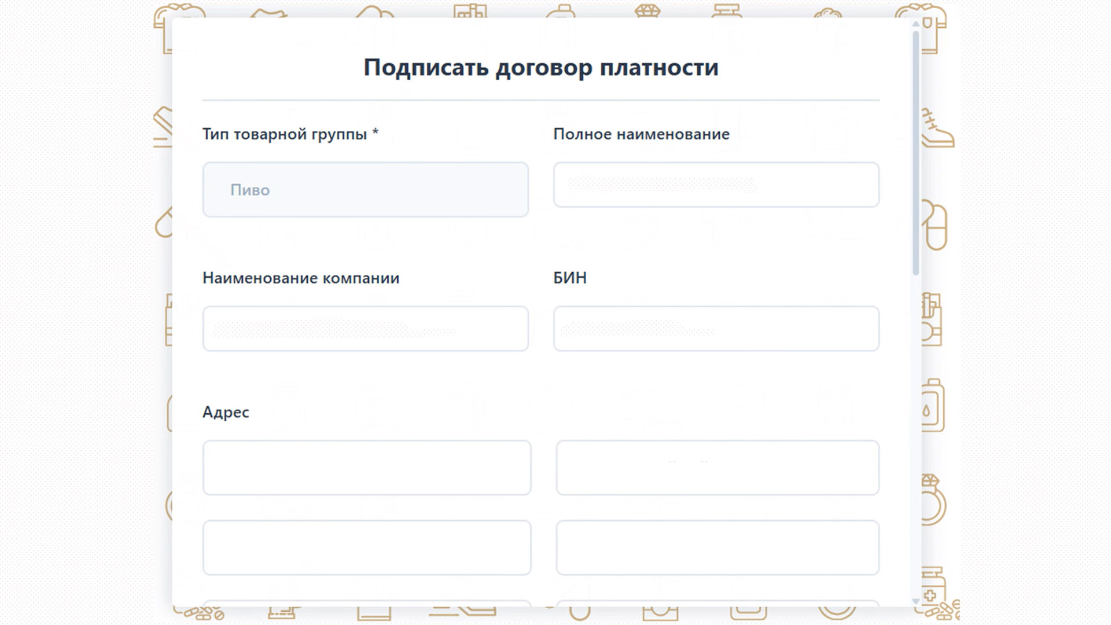Select the Наименование компании field

(366, 328)
